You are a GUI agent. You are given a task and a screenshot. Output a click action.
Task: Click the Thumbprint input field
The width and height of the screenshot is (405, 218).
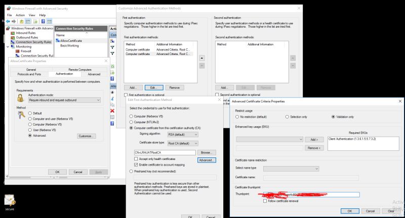[311, 195]
